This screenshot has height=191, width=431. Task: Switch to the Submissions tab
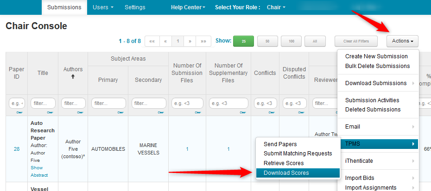(64, 7)
